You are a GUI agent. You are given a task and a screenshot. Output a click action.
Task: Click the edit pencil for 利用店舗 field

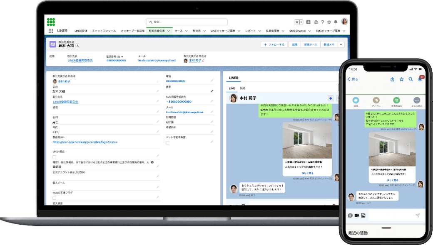tap(212, 121)
